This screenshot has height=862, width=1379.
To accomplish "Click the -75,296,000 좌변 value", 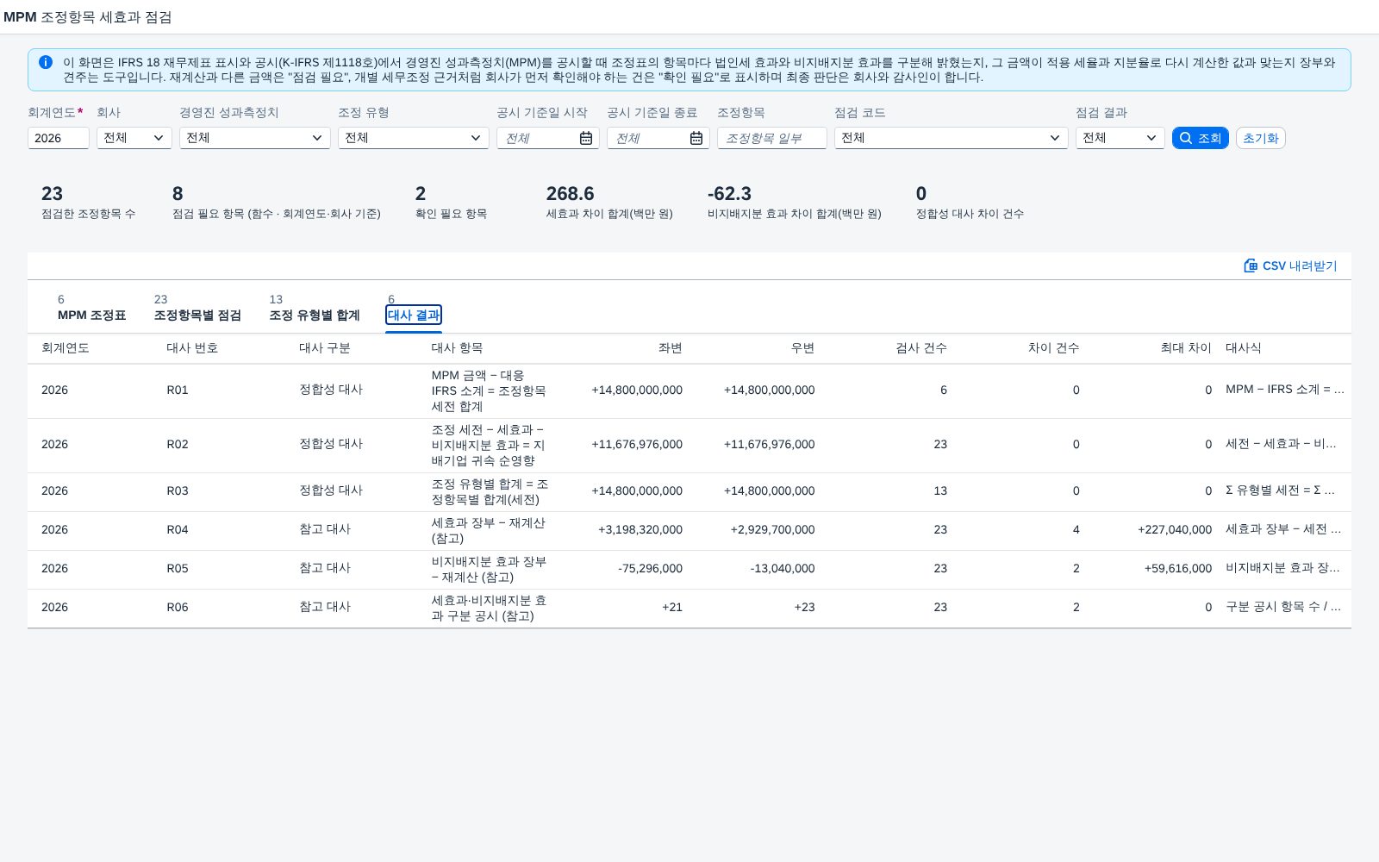I will coord(650,569).
